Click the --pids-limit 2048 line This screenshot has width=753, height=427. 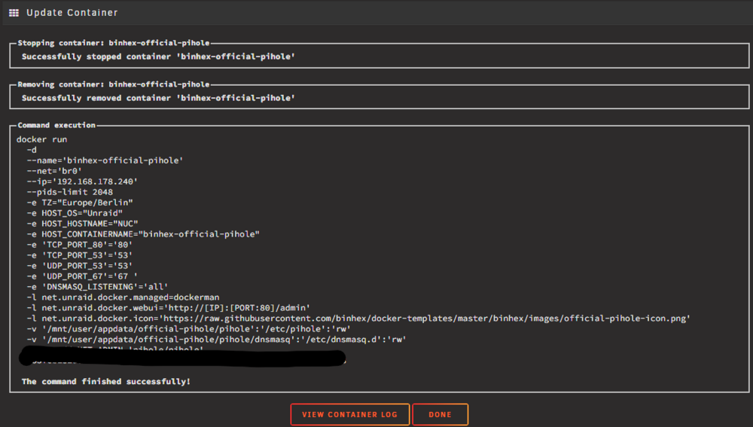(70, 192)
